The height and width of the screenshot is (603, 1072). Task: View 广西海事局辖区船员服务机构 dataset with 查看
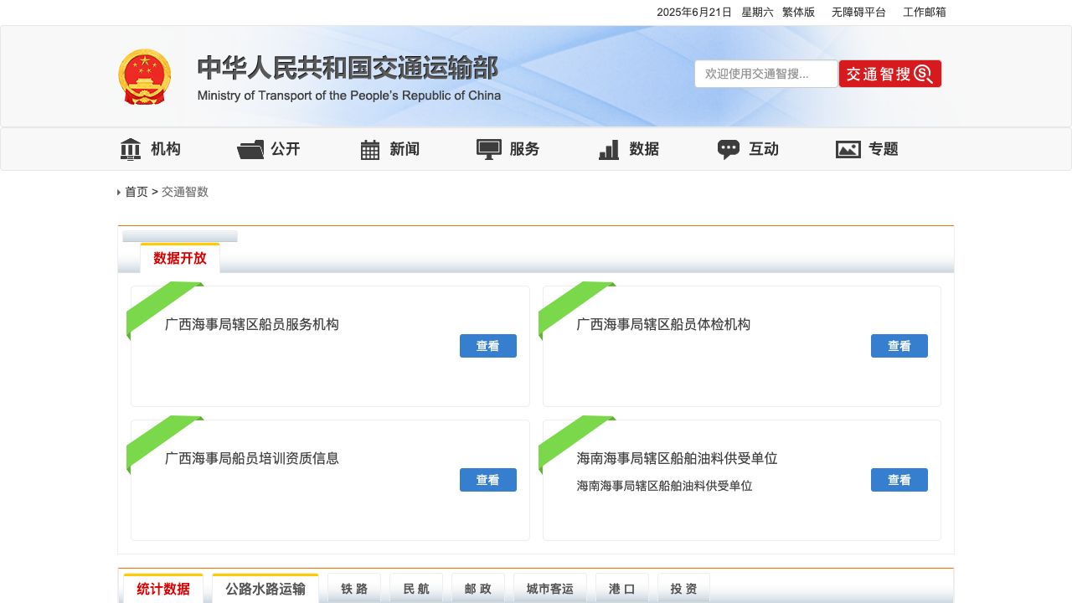tap(488, 346)
